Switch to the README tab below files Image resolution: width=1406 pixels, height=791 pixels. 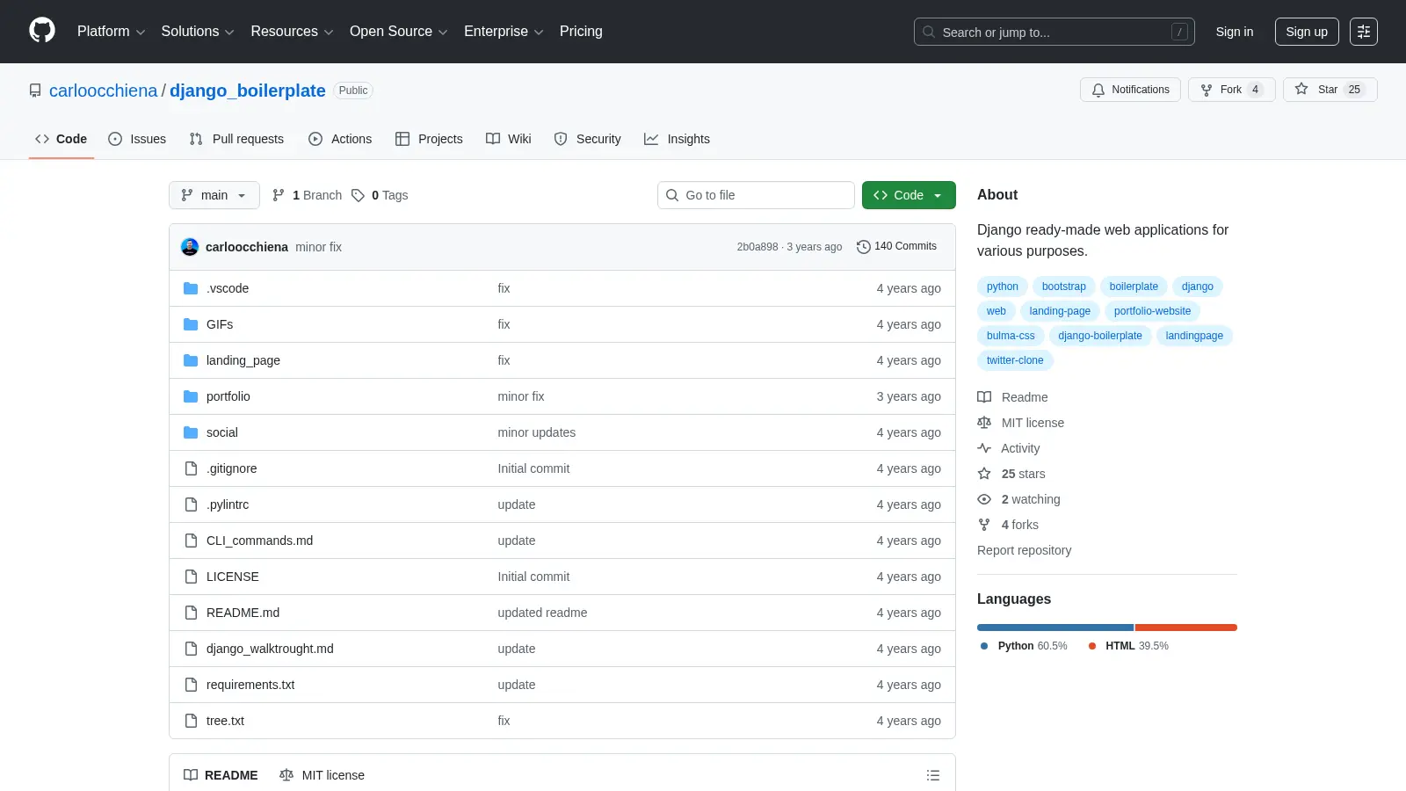221,775
